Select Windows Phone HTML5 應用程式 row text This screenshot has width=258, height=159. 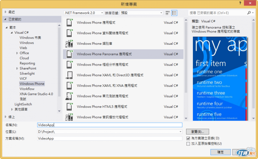102,107
